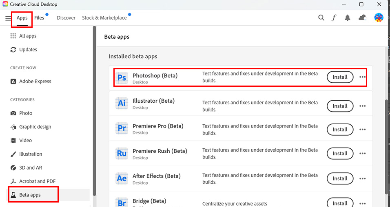Click the After Effects (Beta) Ae icon
The height and width of the screenshot is (207, 390).
coord(122,178)
